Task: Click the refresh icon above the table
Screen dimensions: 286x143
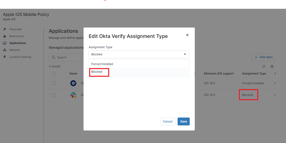Action: [264, 67]
